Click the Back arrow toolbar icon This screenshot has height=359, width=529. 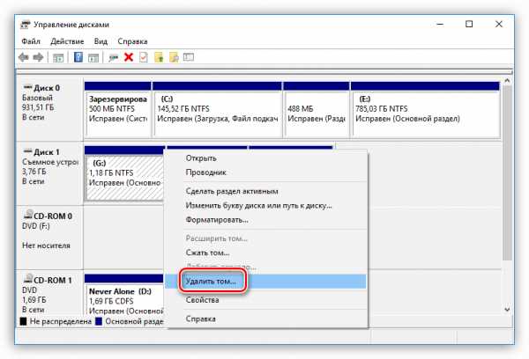24,57
